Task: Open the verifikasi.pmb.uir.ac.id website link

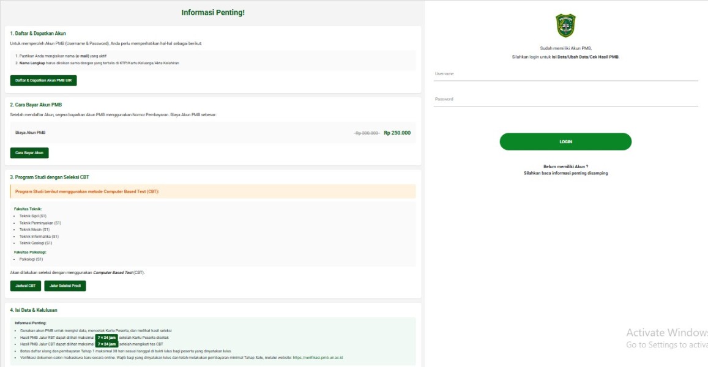Action: (318, 357)
